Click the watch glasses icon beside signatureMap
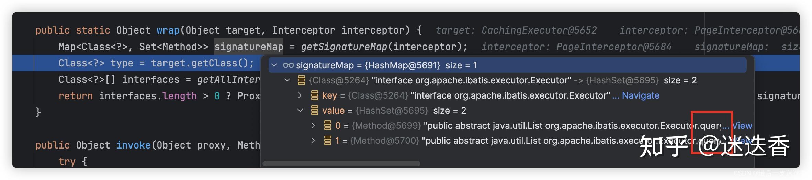812x180 pixels. point(288,65)
